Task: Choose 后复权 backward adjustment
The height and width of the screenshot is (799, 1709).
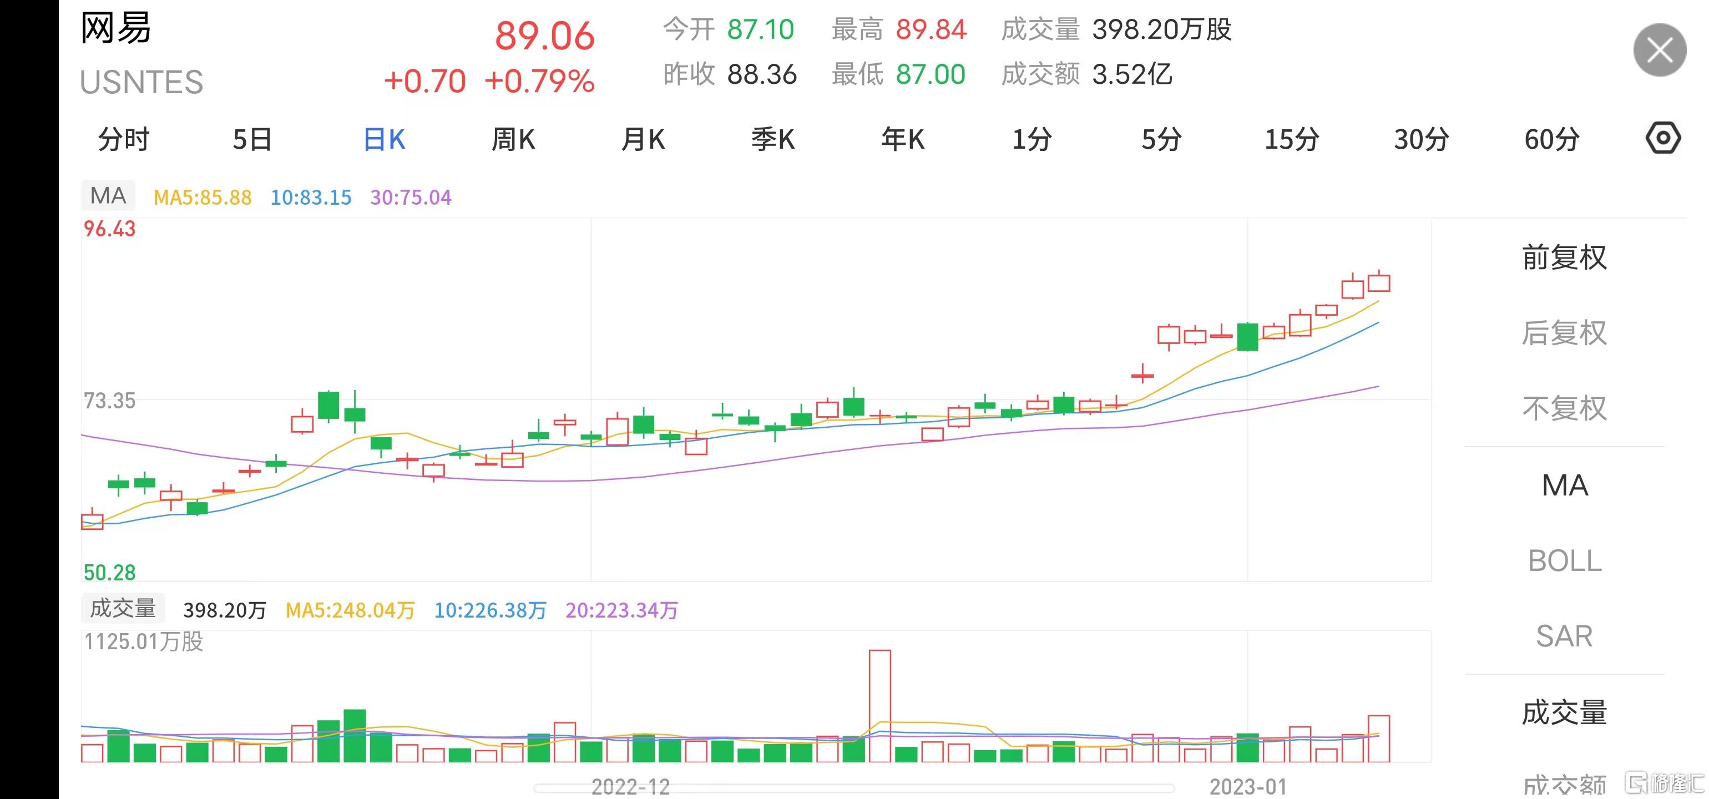Action: pos(1564,333)
